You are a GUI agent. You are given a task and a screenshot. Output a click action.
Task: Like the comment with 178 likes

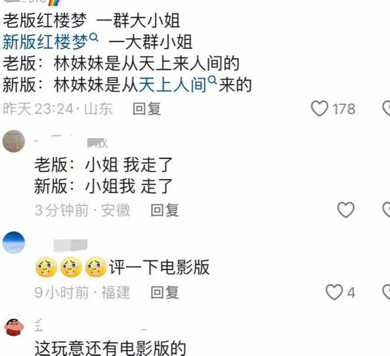(x=319, y=109)
